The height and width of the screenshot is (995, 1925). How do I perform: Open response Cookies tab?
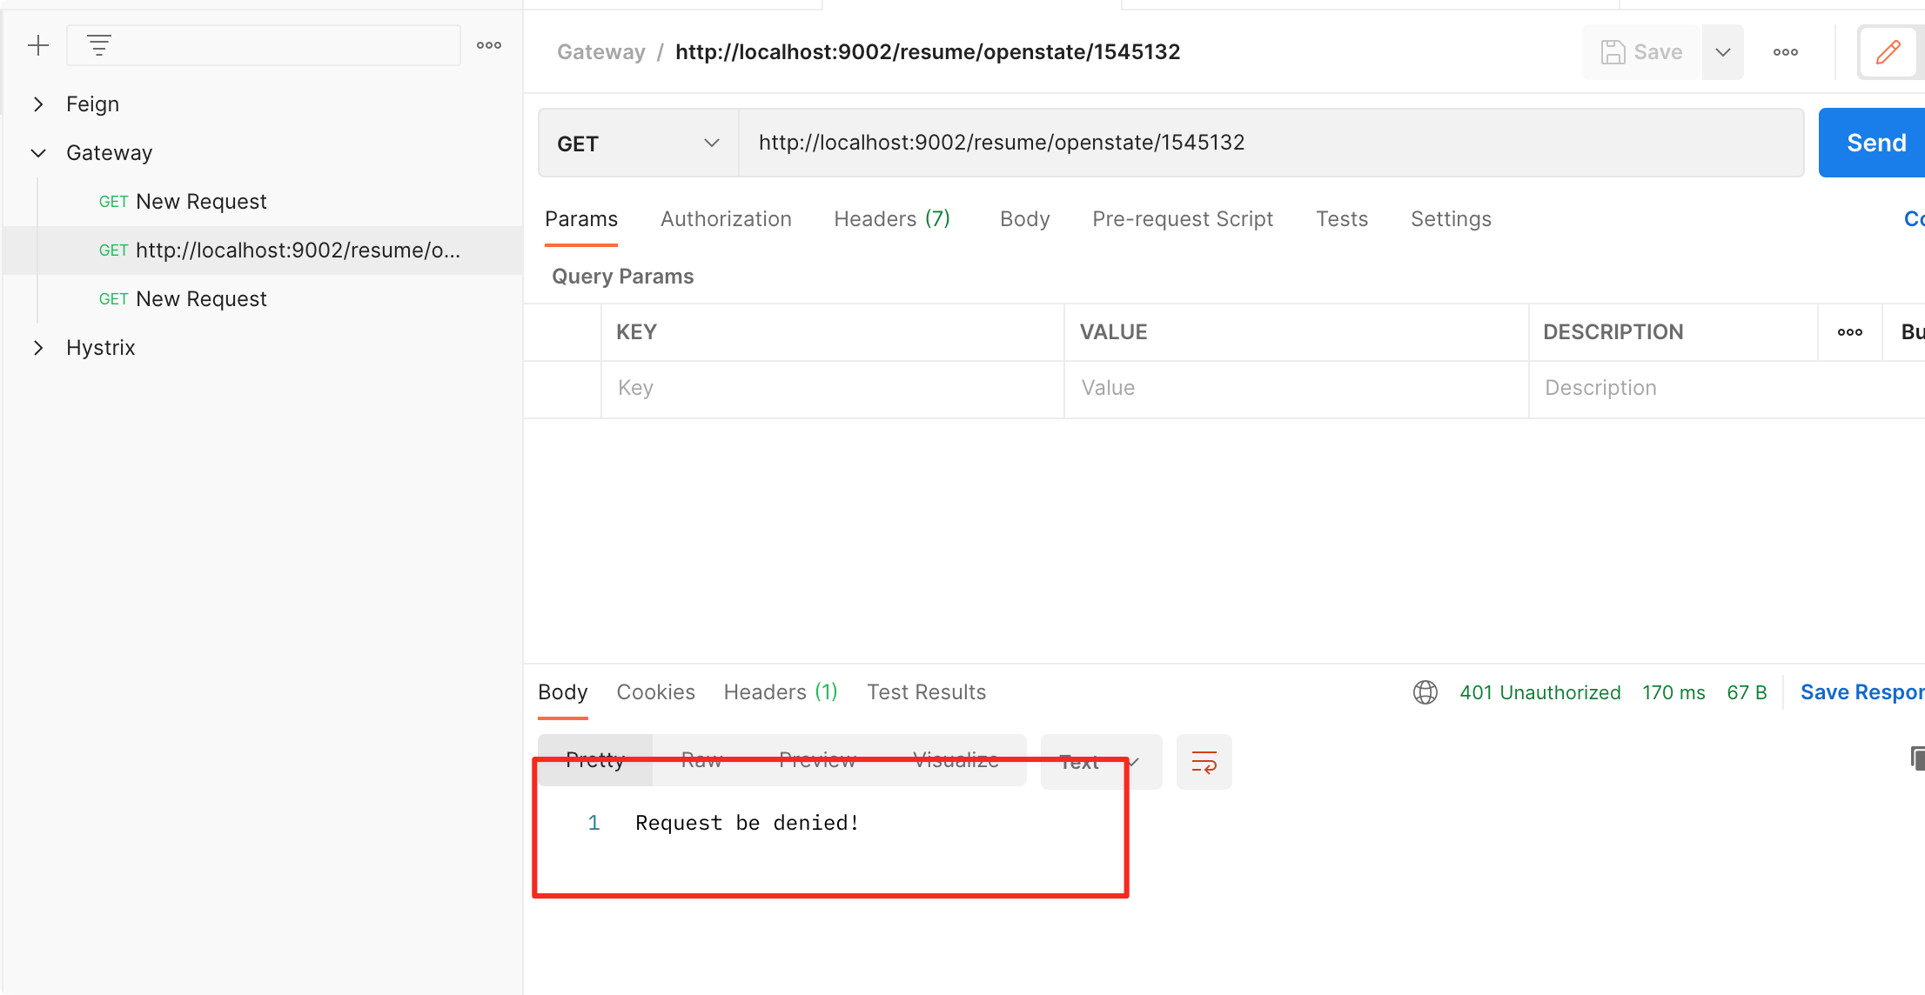pyautogui.click(x=655, y=692)
